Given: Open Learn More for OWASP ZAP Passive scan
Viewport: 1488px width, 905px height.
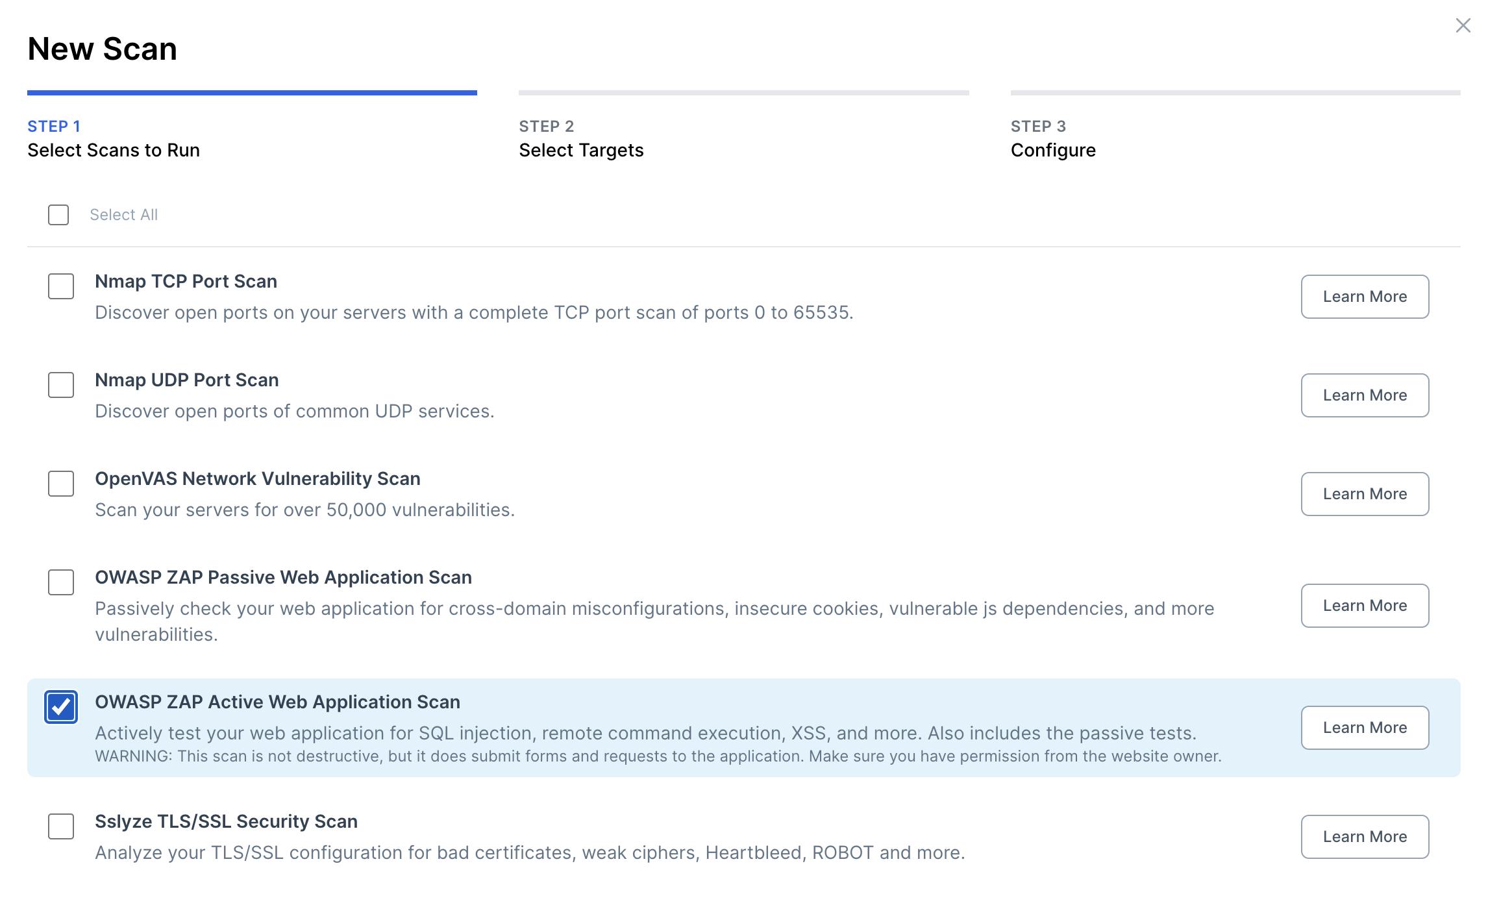Looking at the screenshot, I should coord(1365,606).
